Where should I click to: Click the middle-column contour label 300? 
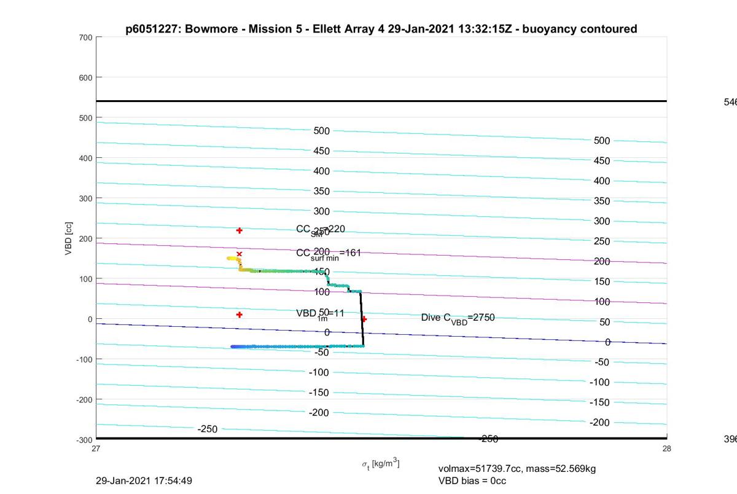click(322, 211)
